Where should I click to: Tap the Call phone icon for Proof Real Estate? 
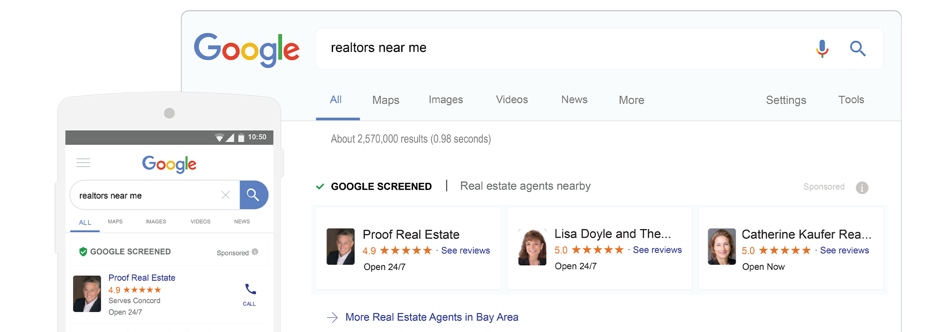(x=250, y=289)
